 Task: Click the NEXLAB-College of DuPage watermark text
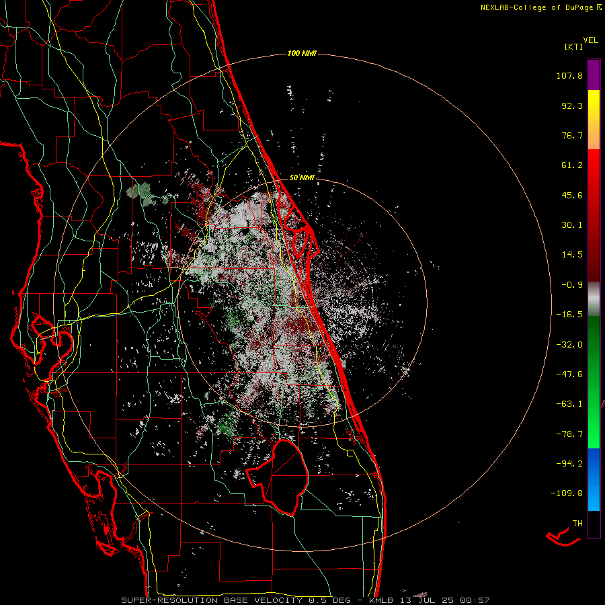point(540,7)
